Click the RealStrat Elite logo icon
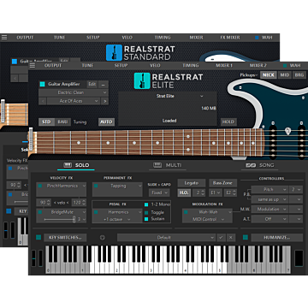The height and width of the screenshot is (308, 308). tap(142, 80)
